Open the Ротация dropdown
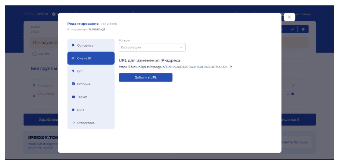 [152, 47]
